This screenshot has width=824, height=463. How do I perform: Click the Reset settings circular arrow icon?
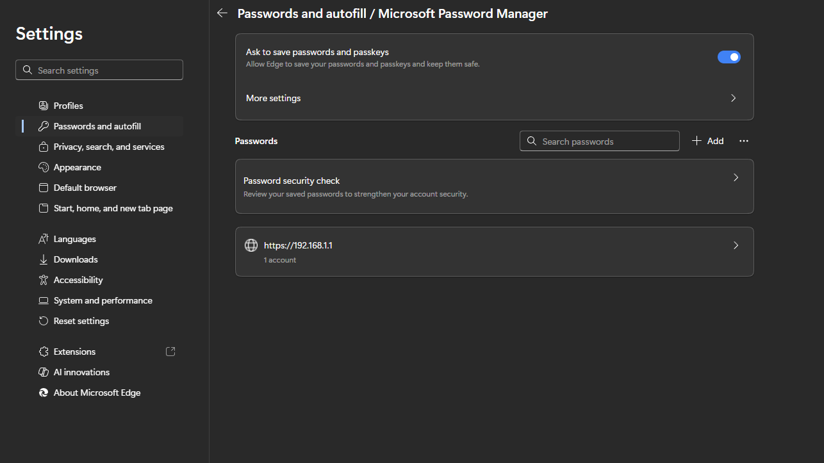tap(44, 321)
